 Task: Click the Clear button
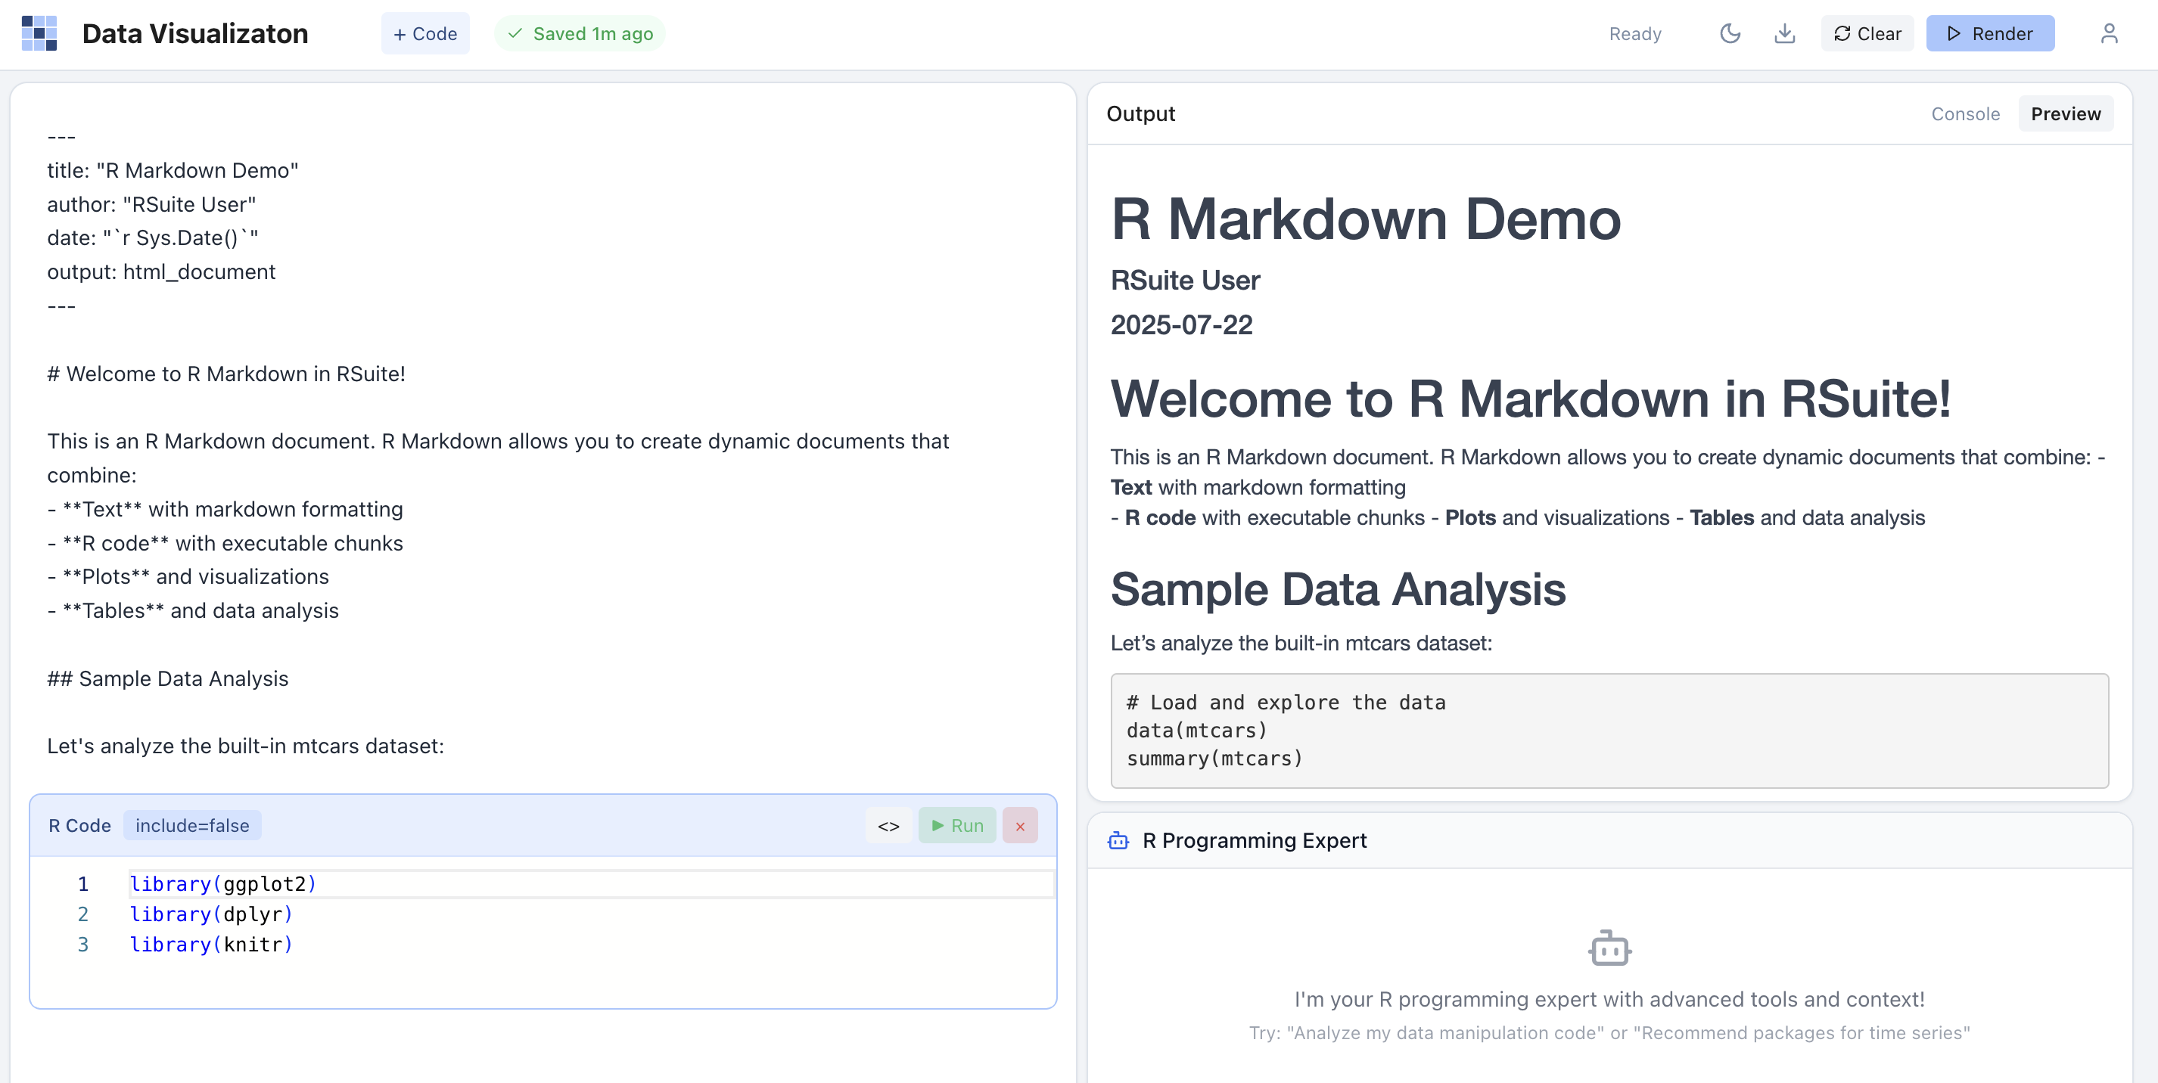[x=1867, y=33]
